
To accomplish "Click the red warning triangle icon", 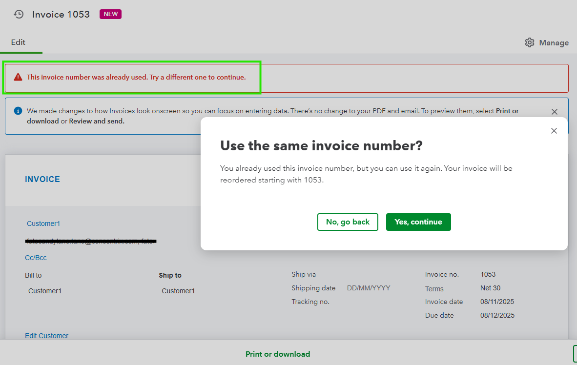I will pos(18,77).
